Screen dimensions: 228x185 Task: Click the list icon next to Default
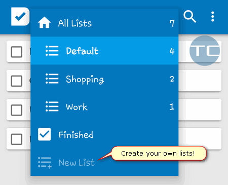[x=52, y=51]
